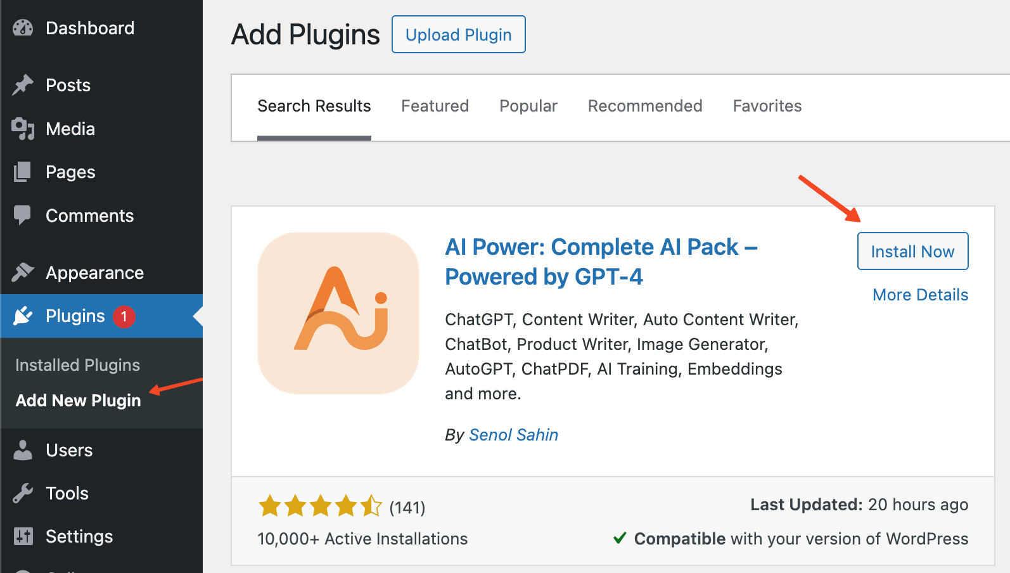Click the Pages document icon
The image size is (1010, 573).
pos(23,172)
